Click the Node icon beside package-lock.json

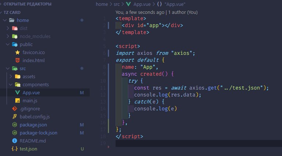pyautogui.click(x=15, y=133)
